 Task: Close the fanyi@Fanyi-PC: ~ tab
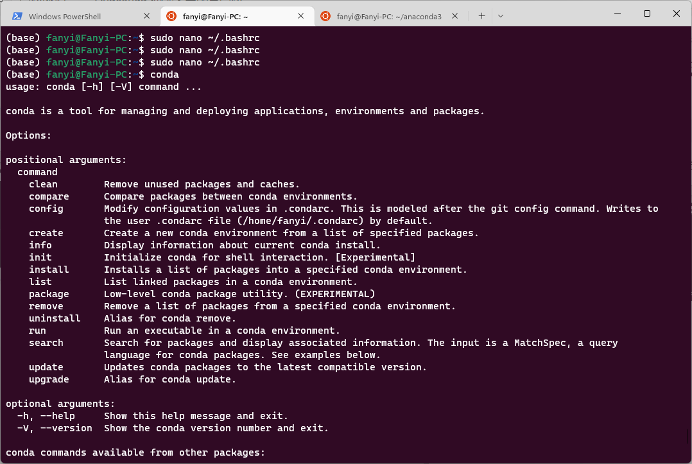point(301,16)
